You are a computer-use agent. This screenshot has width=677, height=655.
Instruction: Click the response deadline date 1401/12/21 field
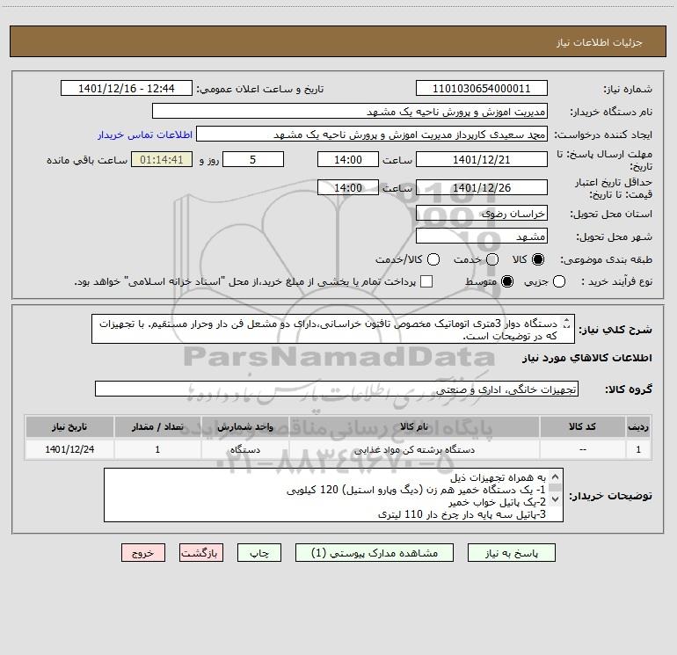(482, 159)
